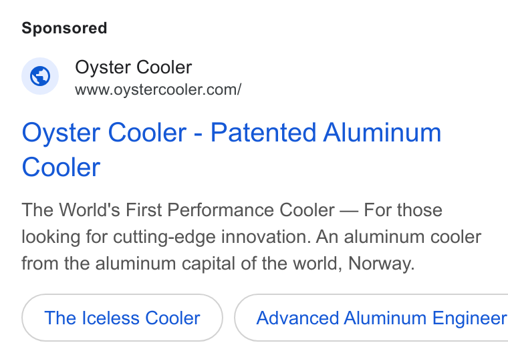Click the headline's second-line word Cooler
Screen dimensions: 508x363
tap(61, 167)
